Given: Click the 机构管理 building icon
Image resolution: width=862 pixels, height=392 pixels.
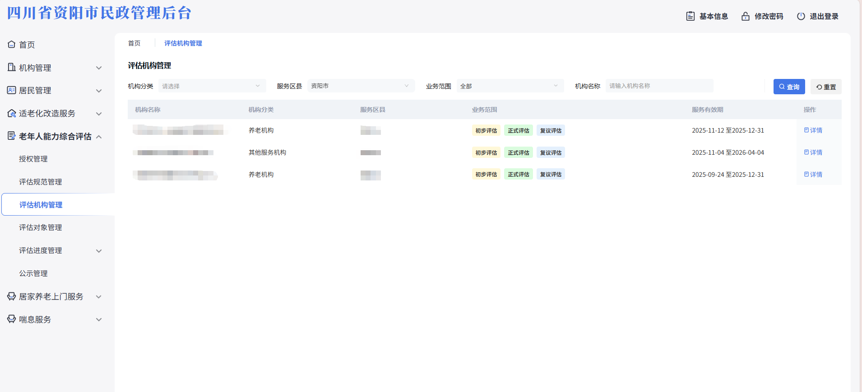Looking at the screenshot, I should 12,68.
